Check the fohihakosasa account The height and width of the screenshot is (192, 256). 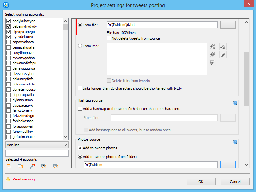click(x=8, y=121)
